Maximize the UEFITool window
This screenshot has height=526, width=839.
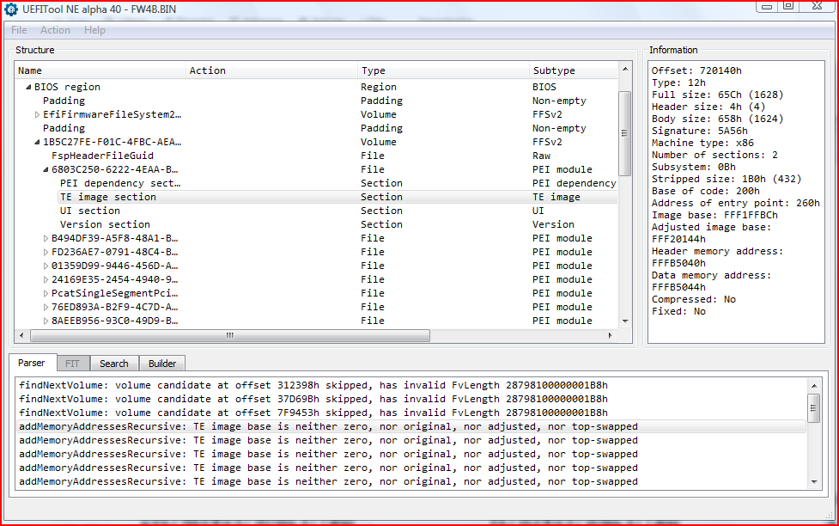tap(788, 6)
